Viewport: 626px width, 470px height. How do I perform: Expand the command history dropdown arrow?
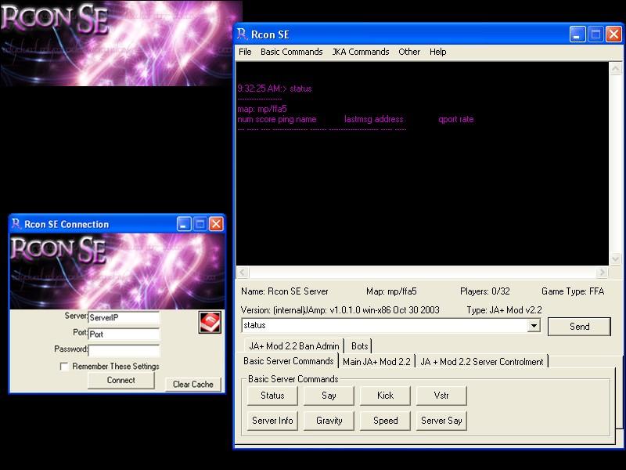tap(534, 326)
